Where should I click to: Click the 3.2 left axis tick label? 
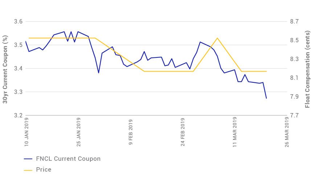18,116
